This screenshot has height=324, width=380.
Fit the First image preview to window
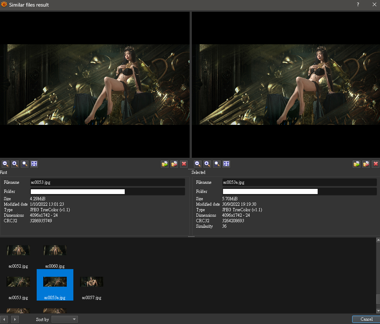[x=34, y=164]
